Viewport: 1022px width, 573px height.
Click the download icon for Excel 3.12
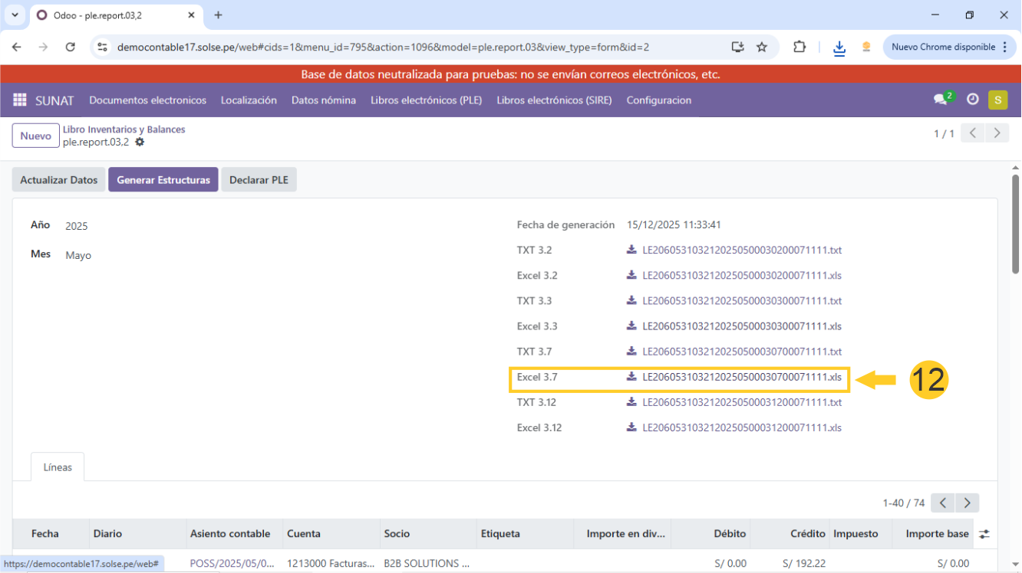[x=631, y=427]
